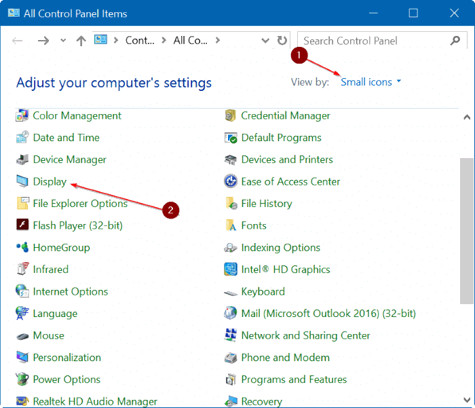Screen dimensions: 475x408
Task: Open the Programs and Features link
Action: (294, 379)
